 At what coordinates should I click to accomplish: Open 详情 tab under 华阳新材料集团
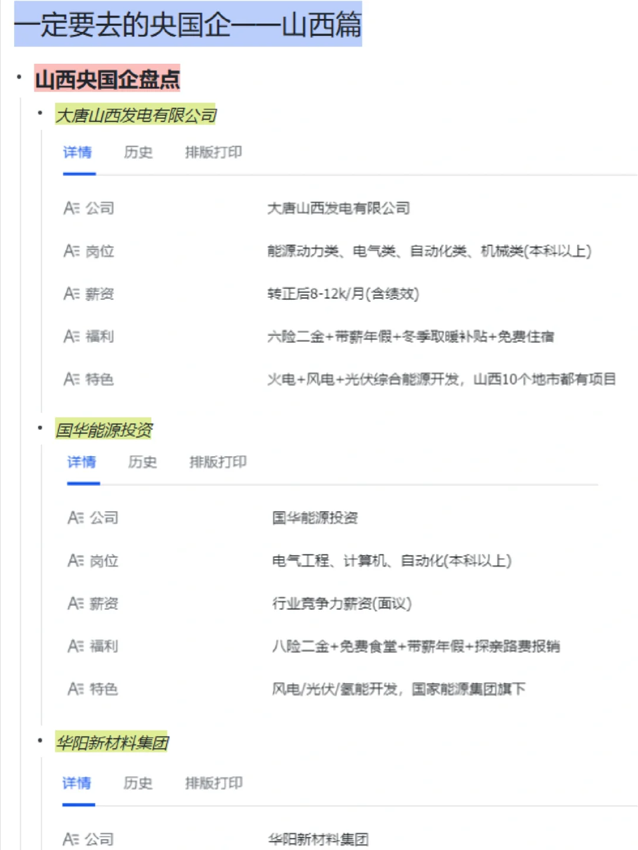coord(77,783)
